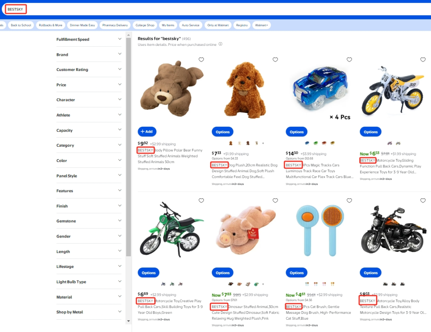
Task: Choose first yellow motorcycle variant swatch
Action: [x=390, y=143]
